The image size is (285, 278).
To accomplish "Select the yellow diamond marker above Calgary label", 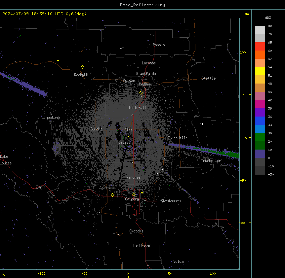I will (x=134, y=194).
